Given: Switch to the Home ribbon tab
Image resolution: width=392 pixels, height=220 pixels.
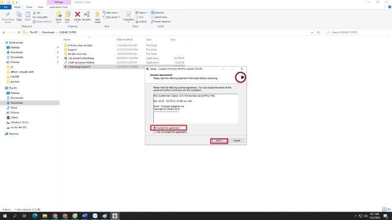Looking at the screenshot, I should pos(17,7).
